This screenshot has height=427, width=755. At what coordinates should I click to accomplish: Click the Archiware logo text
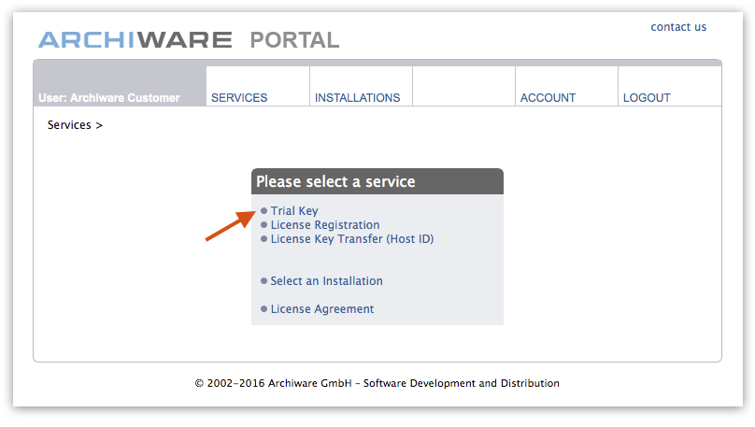135,40
